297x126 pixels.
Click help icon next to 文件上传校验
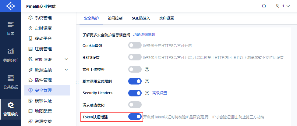147,69
